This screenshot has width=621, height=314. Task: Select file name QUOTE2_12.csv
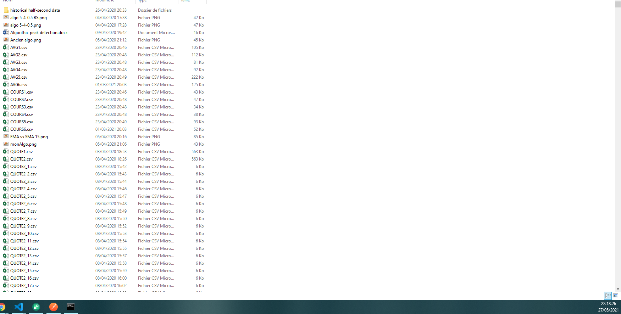click(x=24, y=248)
